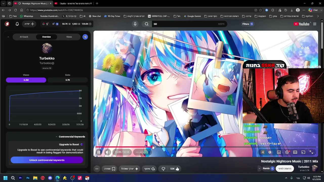
Task: Click the sparkle Ask button below the video
Action: pos(130,169)
